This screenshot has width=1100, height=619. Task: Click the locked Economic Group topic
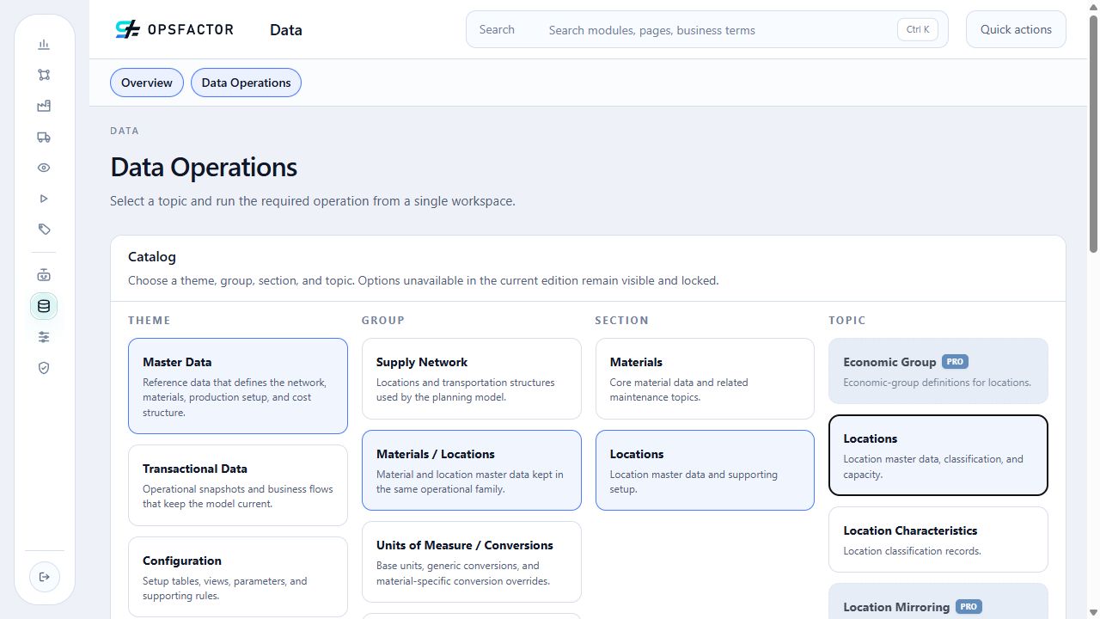click(938, 371)
